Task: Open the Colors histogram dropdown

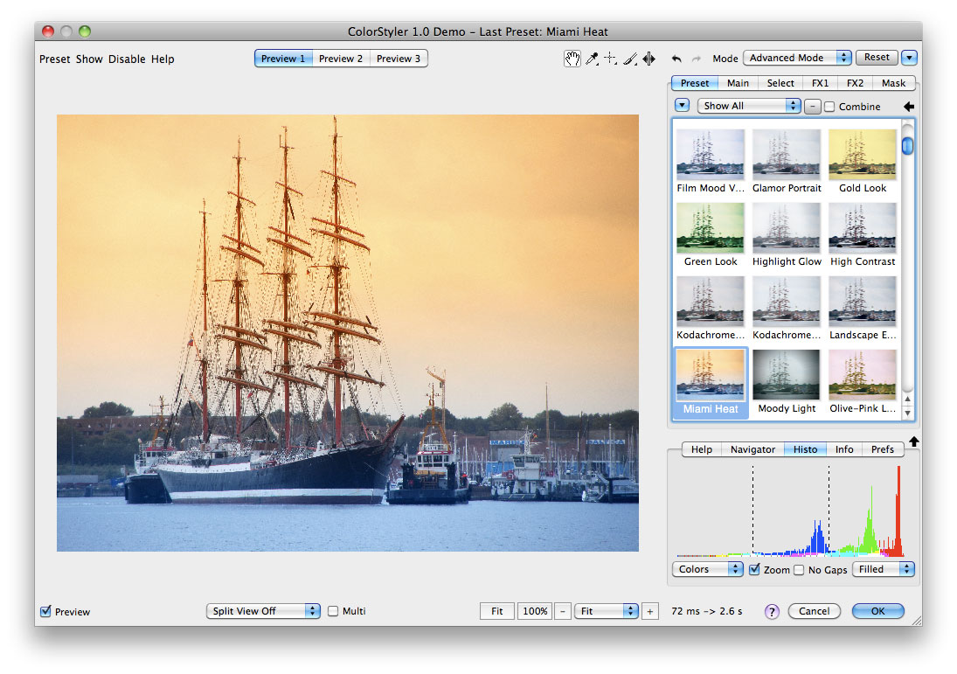Action: (x=707, y=569)
